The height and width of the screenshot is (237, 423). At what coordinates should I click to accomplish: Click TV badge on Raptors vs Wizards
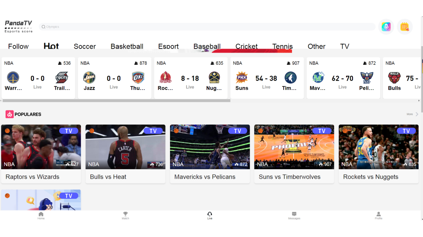[x=69, y=131]
